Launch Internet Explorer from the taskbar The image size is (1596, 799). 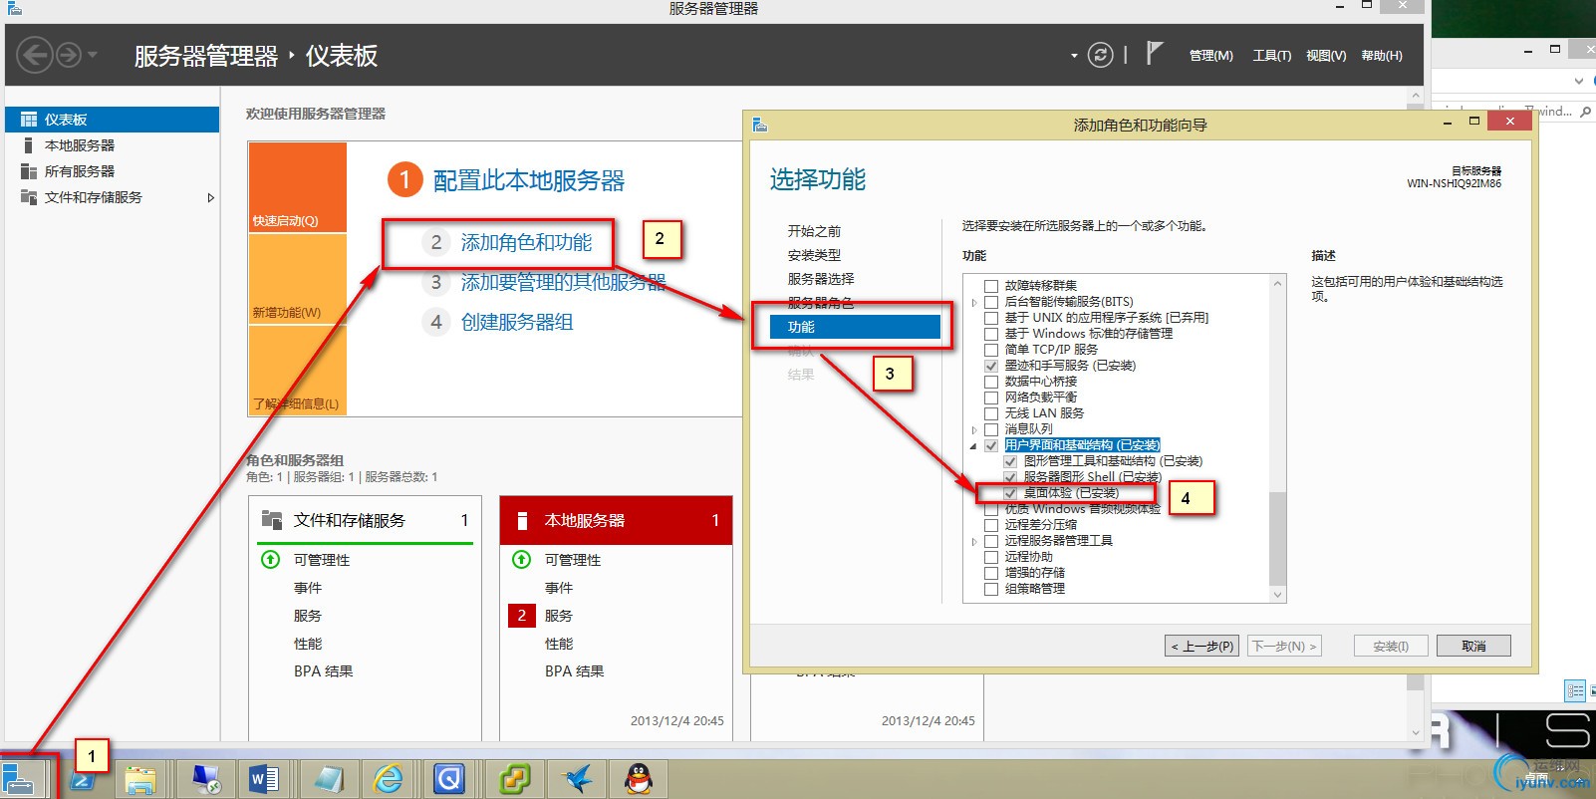tap(388, 779)
